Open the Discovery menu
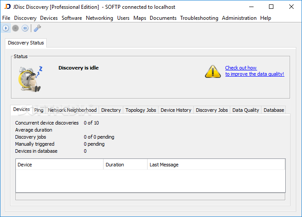Screen dimensions: 302x217 click(x=25, y=18)
